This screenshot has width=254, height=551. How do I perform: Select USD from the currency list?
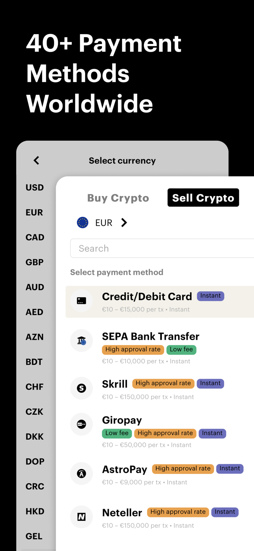[34, 187]
